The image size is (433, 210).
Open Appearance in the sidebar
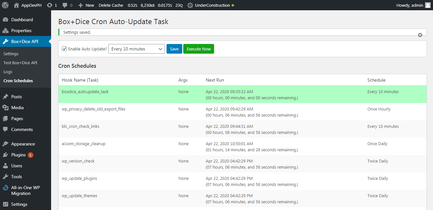[x=23, y=144]
